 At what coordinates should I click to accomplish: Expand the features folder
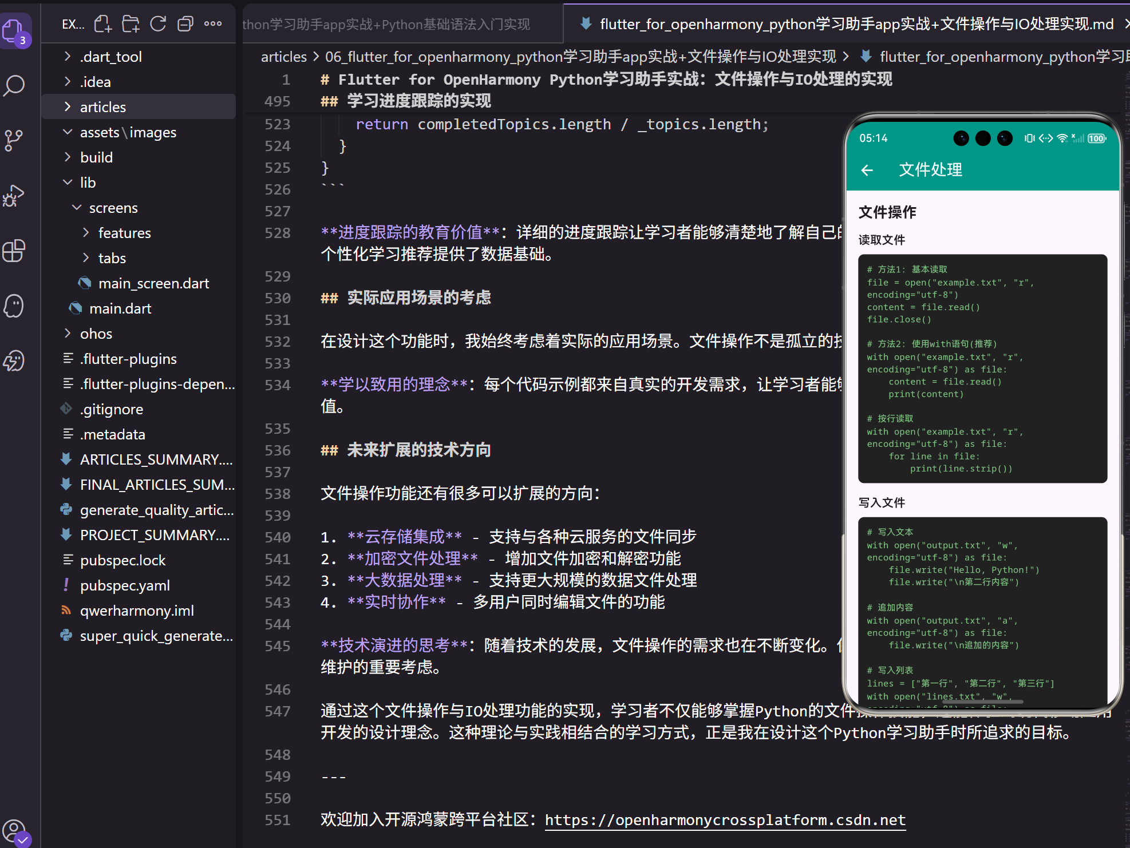coord(86,232)
